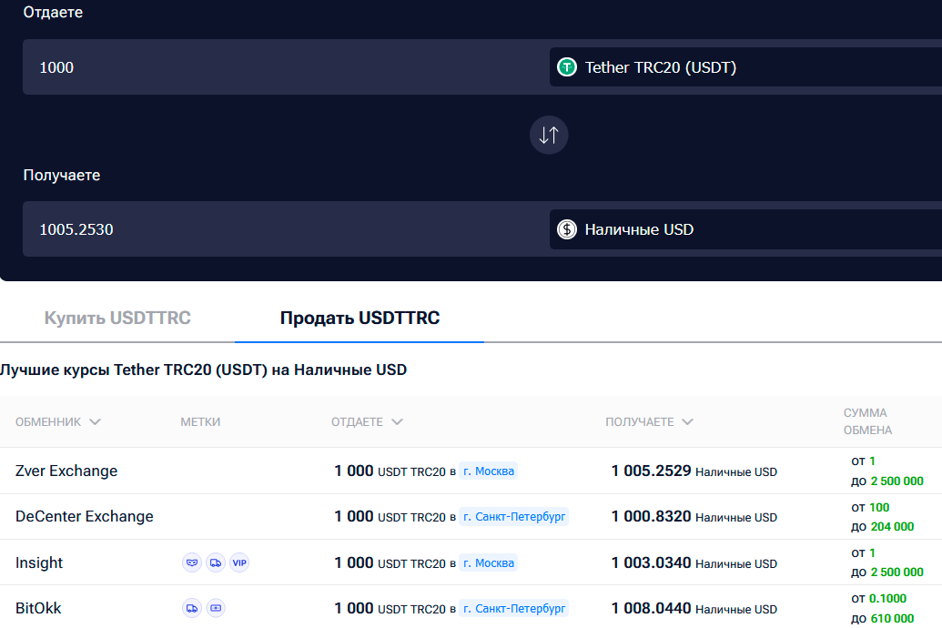Sort the table by Получаете column
Image resolution: width=942 pixels, height=628 pixels.
click(x=649, y=422)
